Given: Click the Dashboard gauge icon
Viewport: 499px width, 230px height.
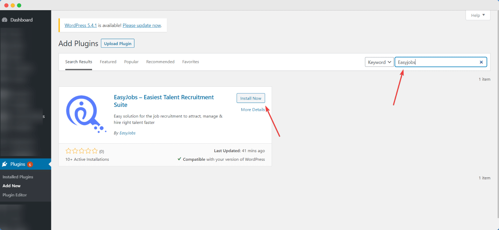Looking at the screenshot, I should click(x=4, y=20).
